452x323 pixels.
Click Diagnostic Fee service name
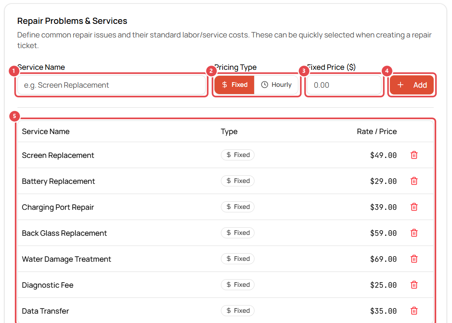[x=48, y=285]
